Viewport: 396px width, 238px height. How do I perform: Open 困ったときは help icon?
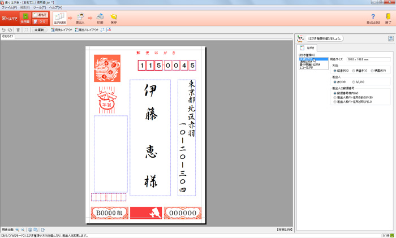(x=373, y=19)
